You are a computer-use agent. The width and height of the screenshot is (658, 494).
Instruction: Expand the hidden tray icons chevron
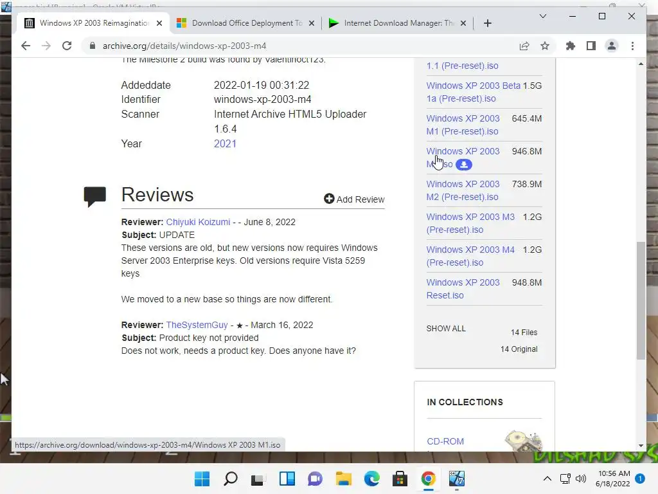(547, 479)
